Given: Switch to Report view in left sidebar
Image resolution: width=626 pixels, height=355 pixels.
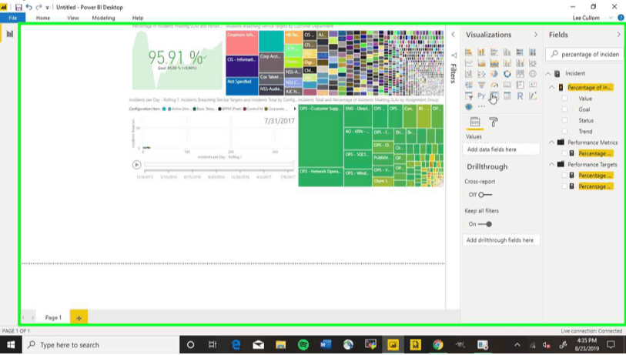Looking at the screenshot, I should pos(9,34).
